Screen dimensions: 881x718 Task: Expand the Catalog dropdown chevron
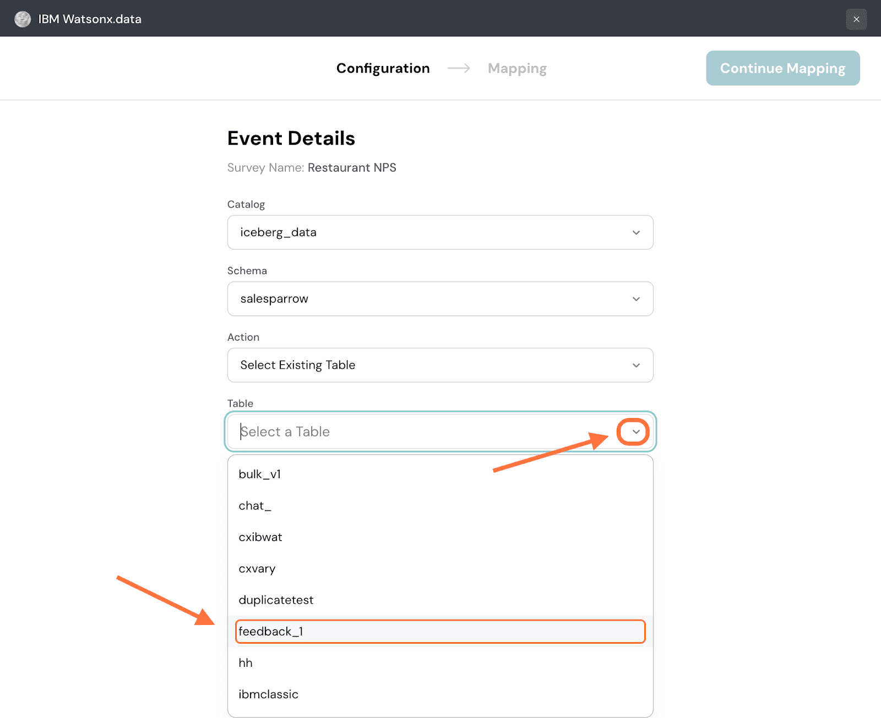click(636, 233)
